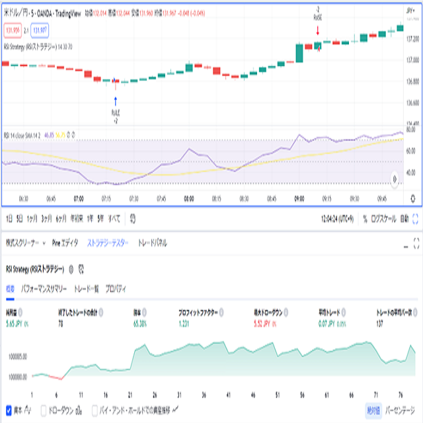
Task: Click info icon next to トレードの平均バー数
Action: click(416, 313)
